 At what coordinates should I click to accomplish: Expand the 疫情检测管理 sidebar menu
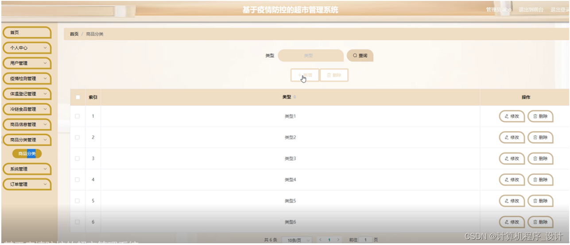27,78
